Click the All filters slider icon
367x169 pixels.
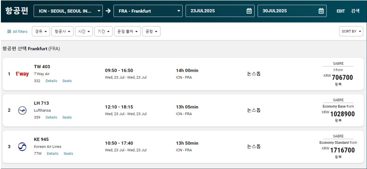(x=9, y=32)
